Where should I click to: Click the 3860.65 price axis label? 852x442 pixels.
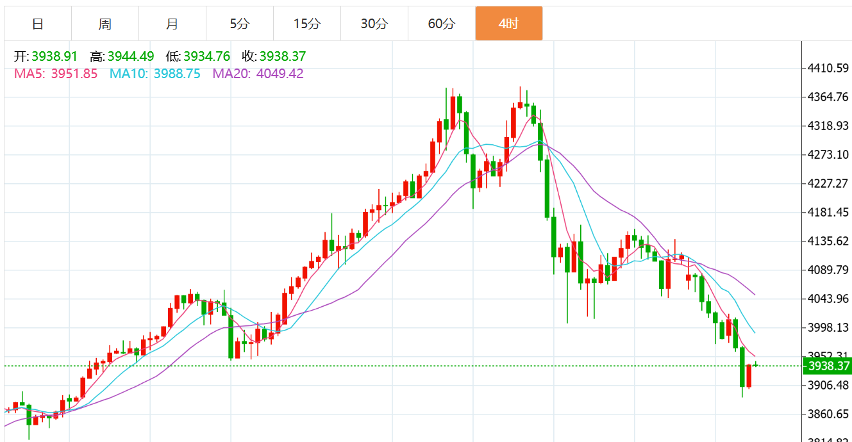828,414
